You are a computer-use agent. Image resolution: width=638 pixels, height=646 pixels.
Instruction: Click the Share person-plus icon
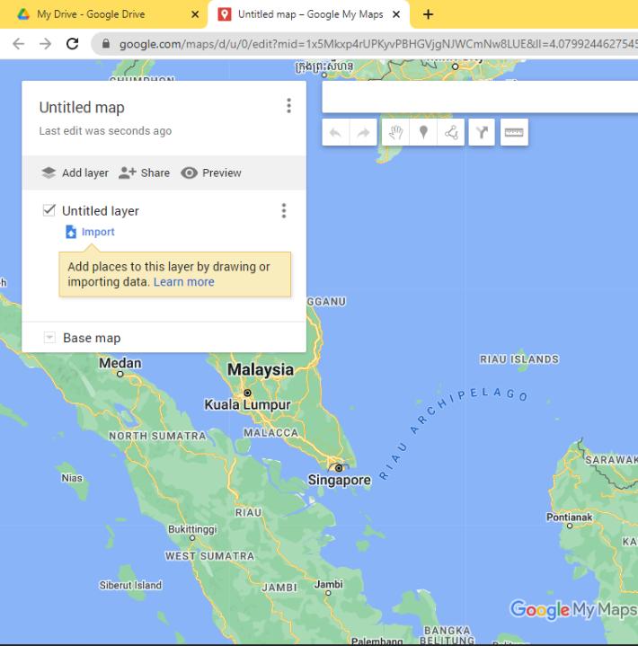(127, 173)
